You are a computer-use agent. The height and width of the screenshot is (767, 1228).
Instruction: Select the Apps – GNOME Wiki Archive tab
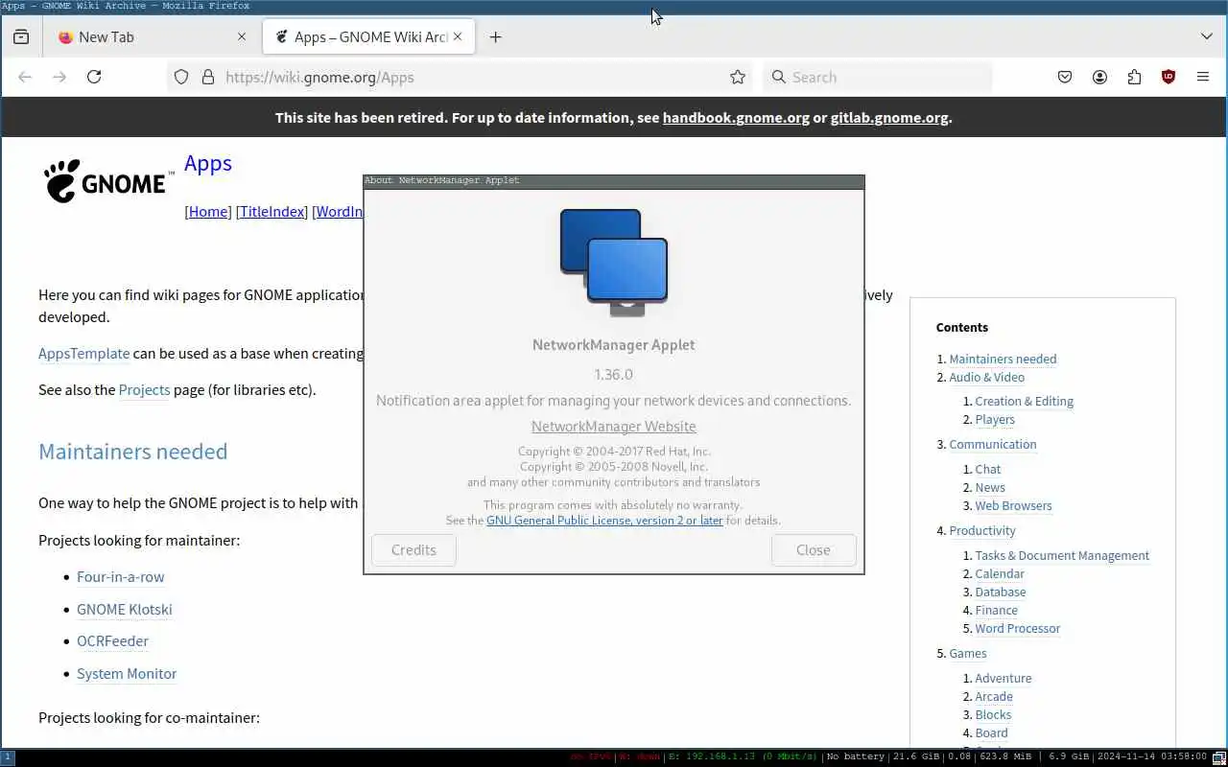369,36
